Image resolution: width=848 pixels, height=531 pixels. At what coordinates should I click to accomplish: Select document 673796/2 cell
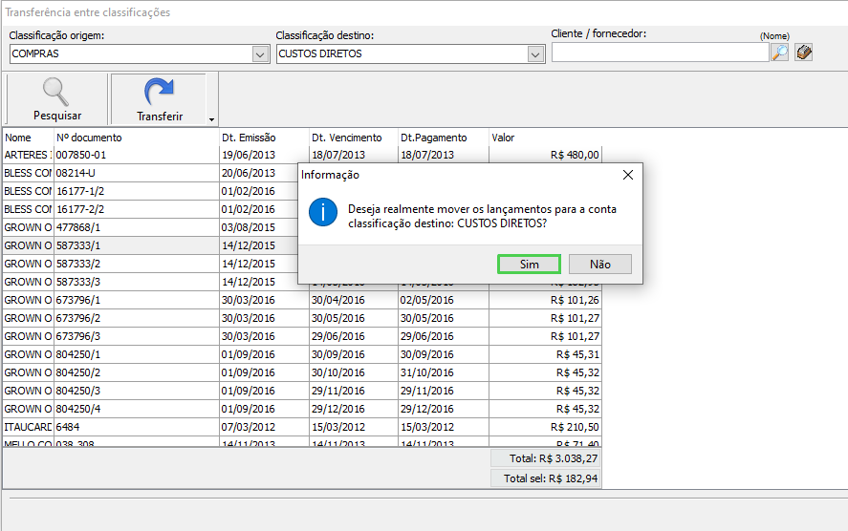[x=137, y=318]
